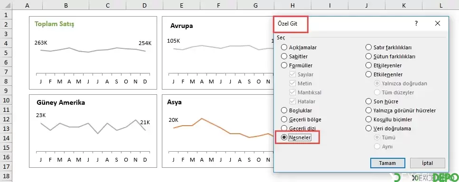Click the Avrupa chart title
Screen dimensions: 459x182
(181, 26)
